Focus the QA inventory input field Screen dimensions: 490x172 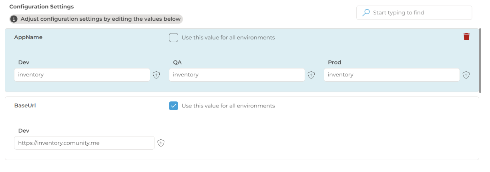coord(237,75)
